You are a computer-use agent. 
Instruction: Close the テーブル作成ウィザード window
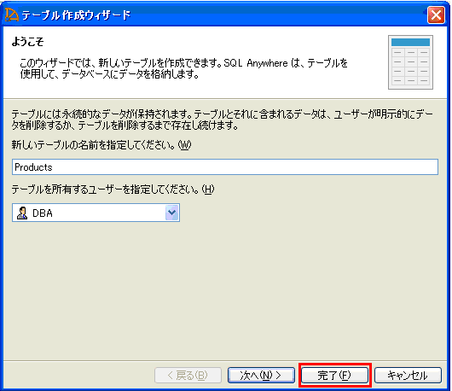click(x=436, y=15)
